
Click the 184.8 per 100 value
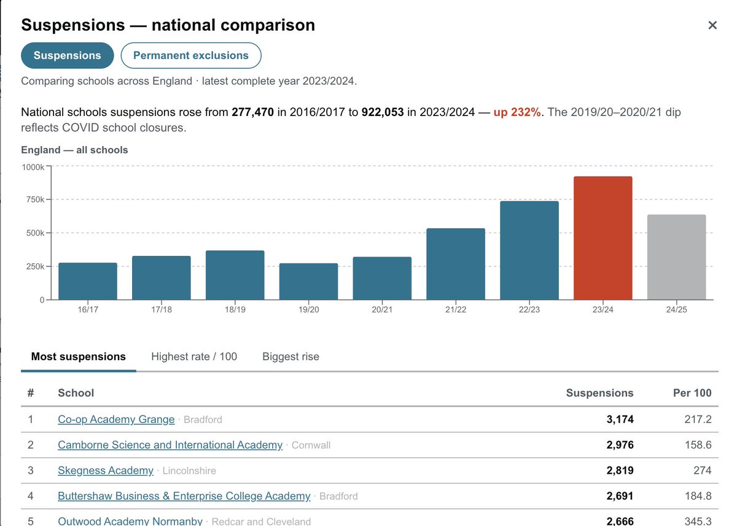[x=698, y=496]
